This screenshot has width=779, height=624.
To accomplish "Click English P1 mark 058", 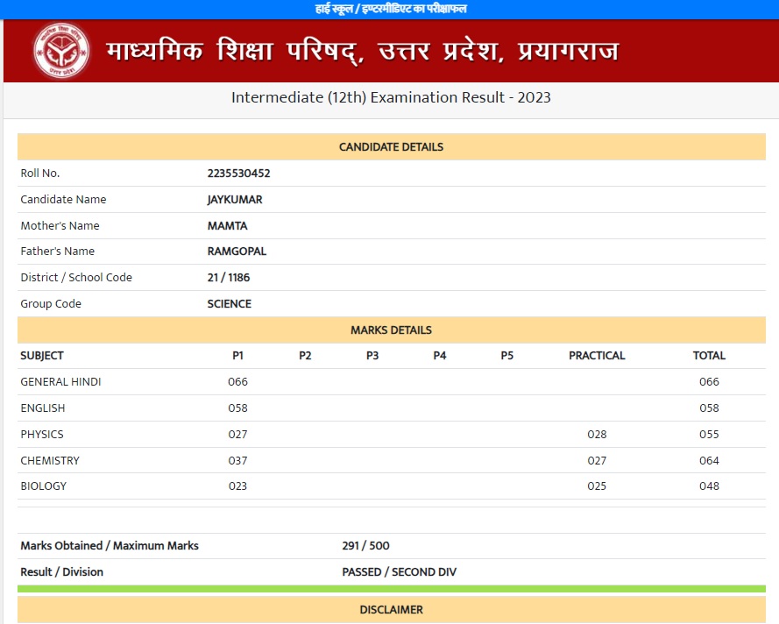I will point(237,408).
